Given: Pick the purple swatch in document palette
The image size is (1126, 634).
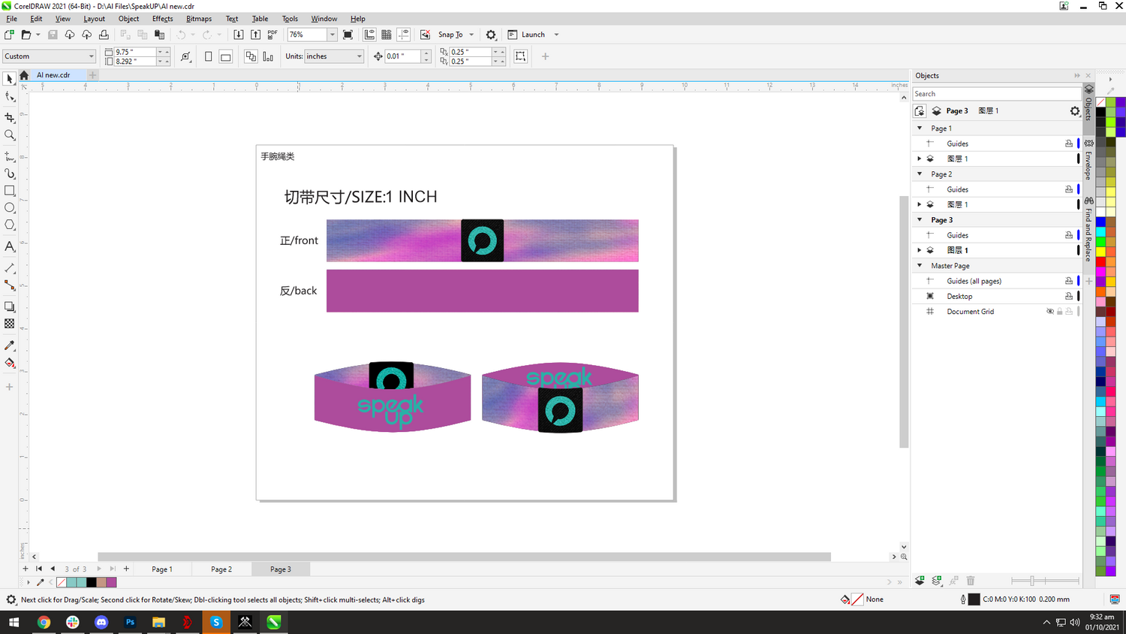Looking at the screenshot, I should [112, 582].
